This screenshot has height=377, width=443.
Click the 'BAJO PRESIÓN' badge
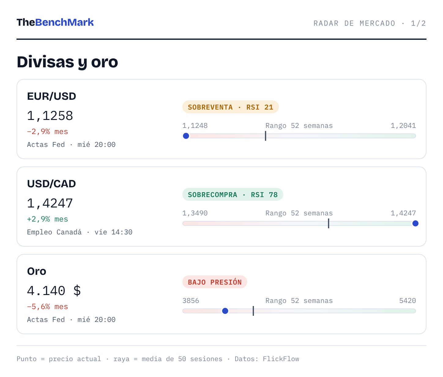click(x=215, y=282)
